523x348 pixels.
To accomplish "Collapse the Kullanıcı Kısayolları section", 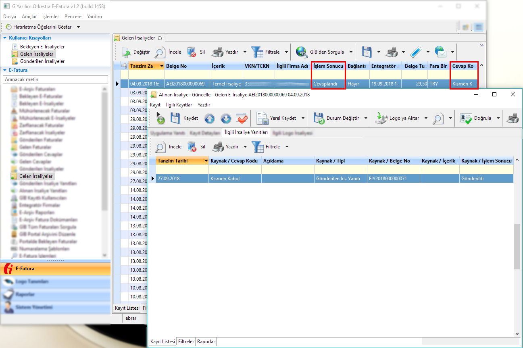I will click(x=5, y=38).
